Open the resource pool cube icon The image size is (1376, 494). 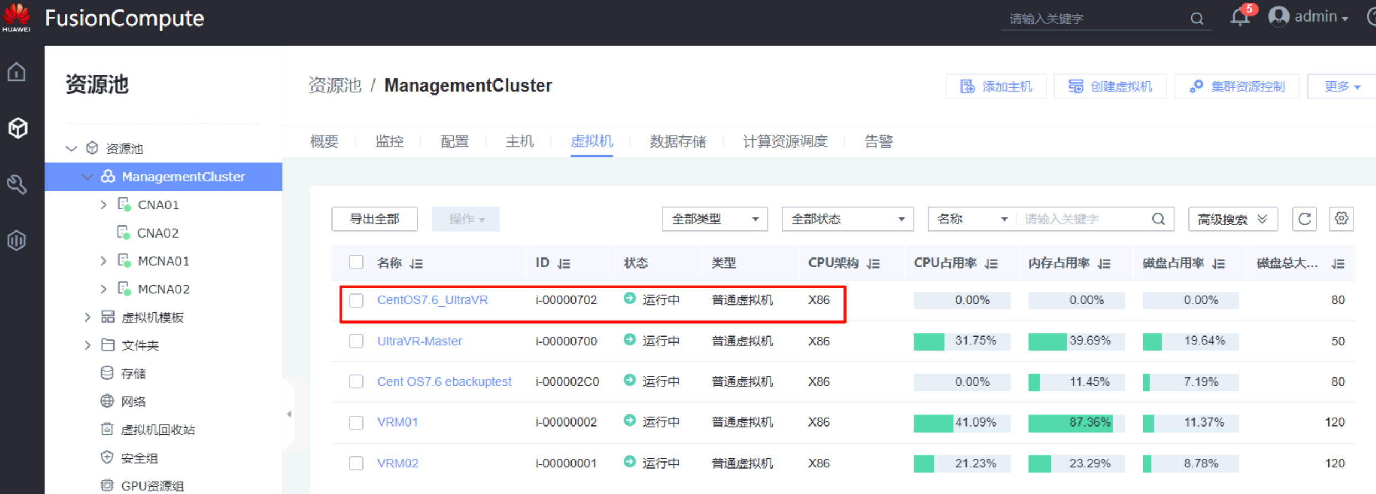[18, 128]
